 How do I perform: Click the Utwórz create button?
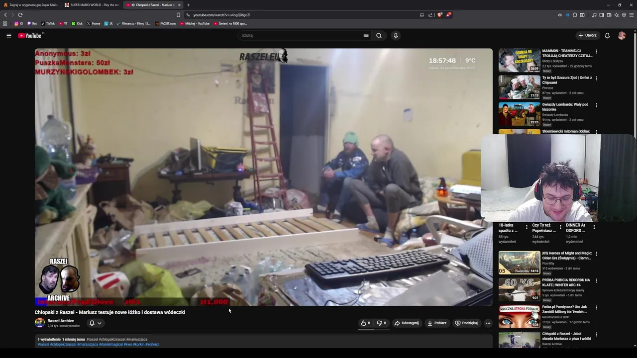click(588, 35)
